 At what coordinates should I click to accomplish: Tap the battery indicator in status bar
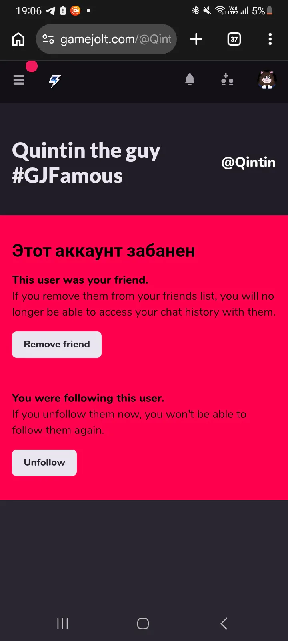pyautogui.click(x=270, y=11)
